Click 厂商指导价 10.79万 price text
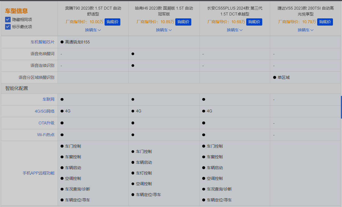The height and width of the screenshot is (207, 342). [297, 22]
